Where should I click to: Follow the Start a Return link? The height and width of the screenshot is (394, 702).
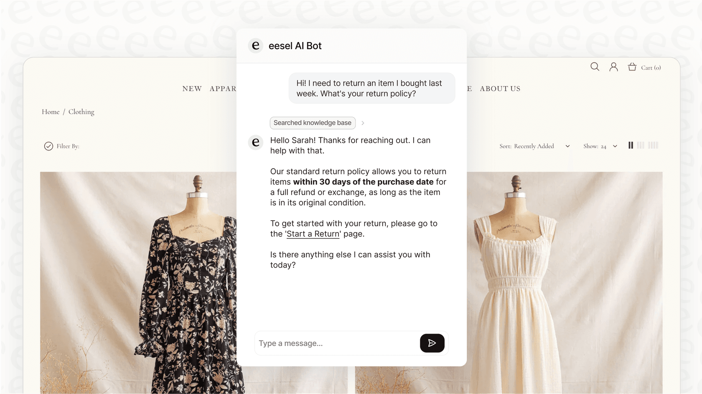313,233
